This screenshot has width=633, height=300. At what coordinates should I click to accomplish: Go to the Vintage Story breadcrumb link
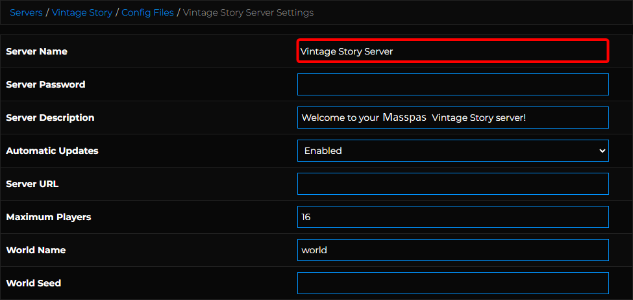pos(82,12)
